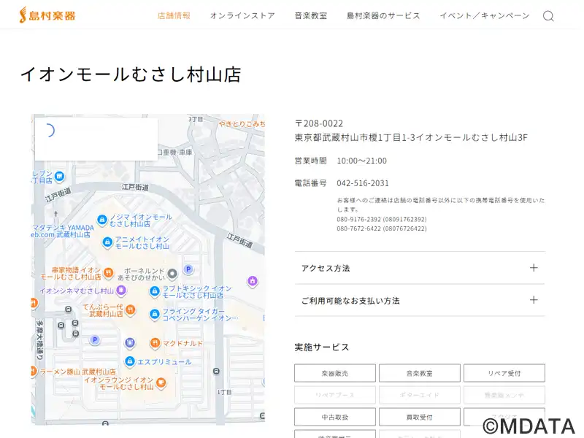Expand the アクセス方法 section
The height and width of the screenshot is (438, 584).
tap(420, 268)
